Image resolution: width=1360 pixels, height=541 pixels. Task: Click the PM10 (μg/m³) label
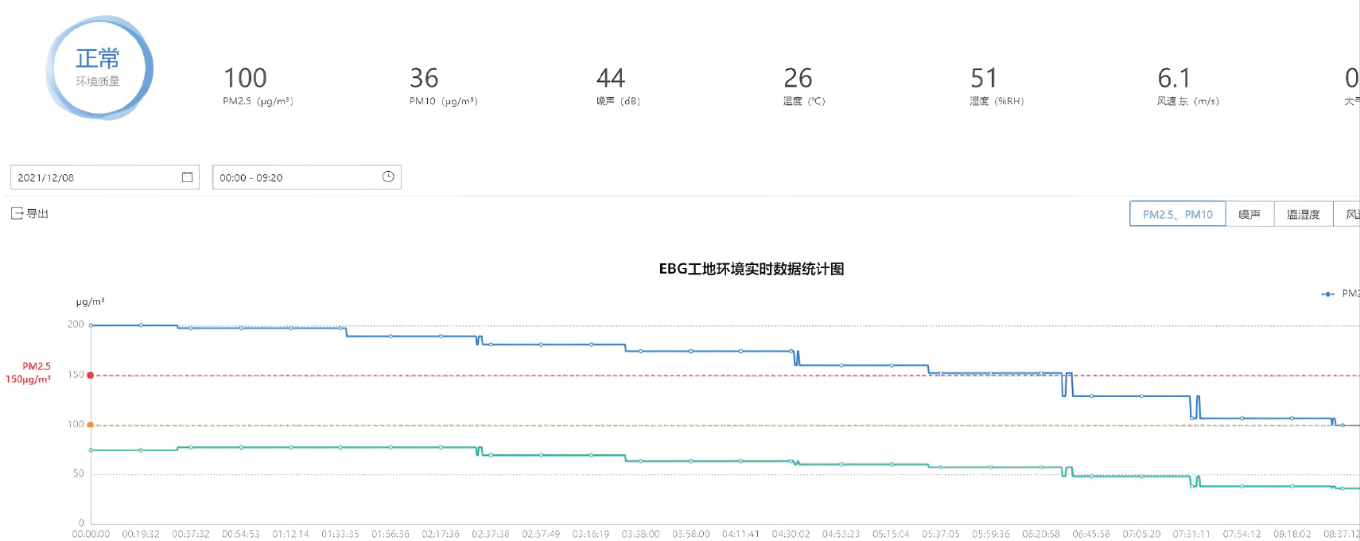click(x=443, y=101)
